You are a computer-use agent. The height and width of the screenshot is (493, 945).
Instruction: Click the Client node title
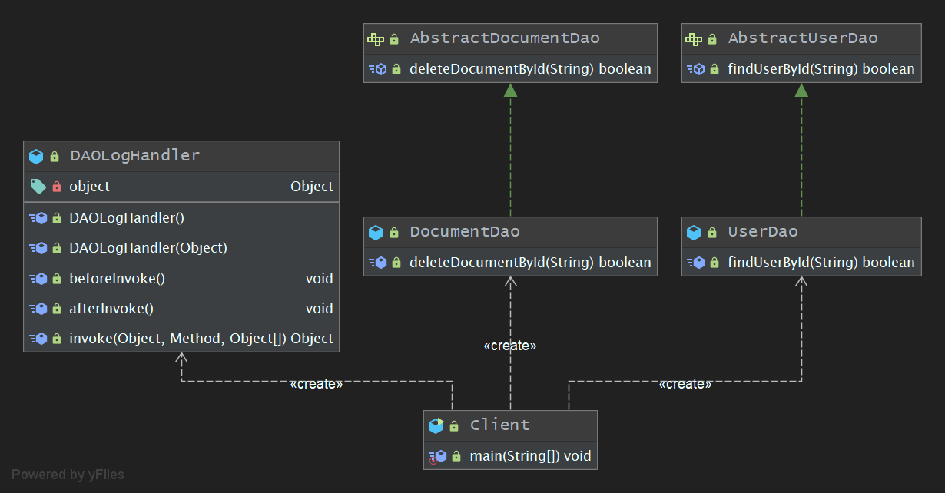499,425
